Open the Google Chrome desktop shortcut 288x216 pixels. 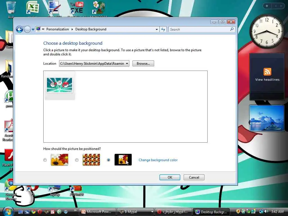click(x=10, y=189)
